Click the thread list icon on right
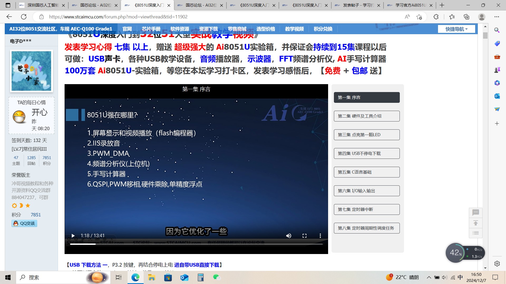Image resolution: width=506 pixels, height=284 pixels. pyautogui.click(x=476, y=233)
